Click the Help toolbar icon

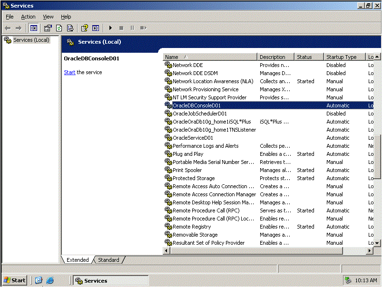(84, 28)
